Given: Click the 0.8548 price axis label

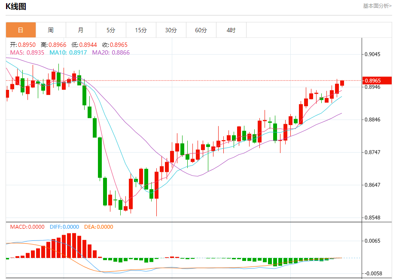Looking at the screenshot, I should click(372, 218).
